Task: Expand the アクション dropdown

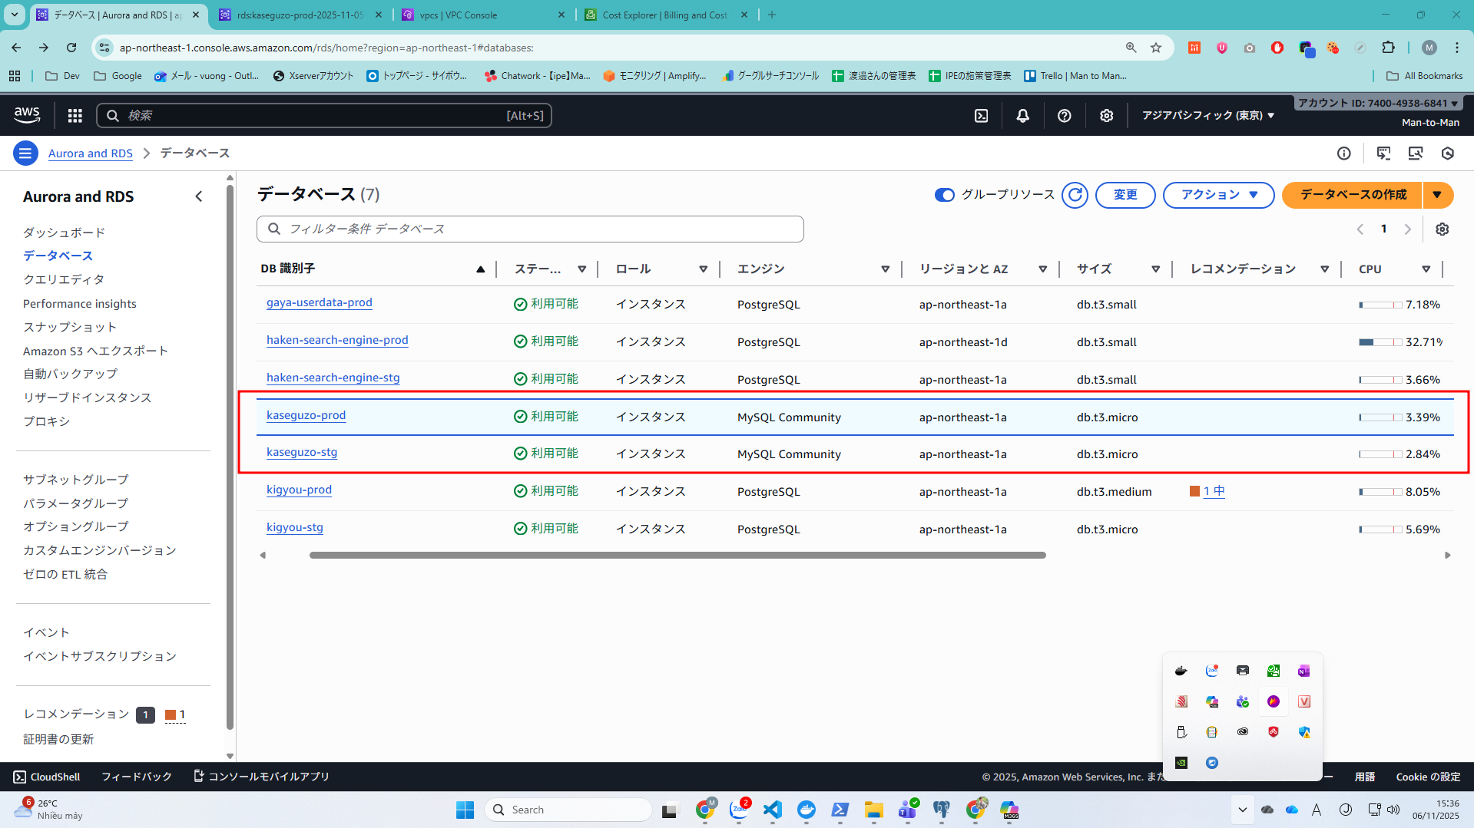Action: (1218, 195)
